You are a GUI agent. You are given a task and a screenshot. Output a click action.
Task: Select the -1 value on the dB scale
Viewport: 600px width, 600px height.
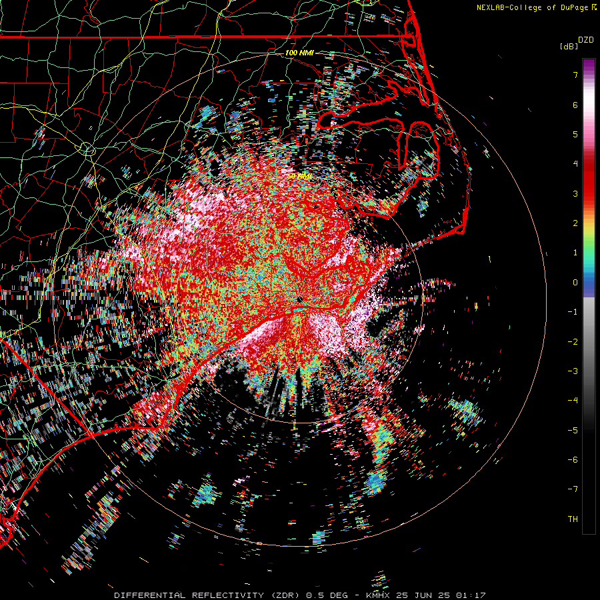tap(573, 312)
